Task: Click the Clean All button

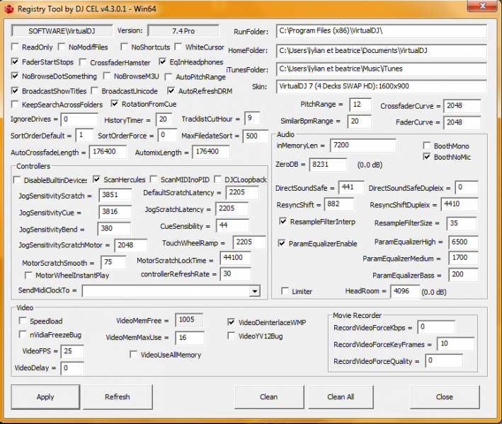Action: pos(341,397)
